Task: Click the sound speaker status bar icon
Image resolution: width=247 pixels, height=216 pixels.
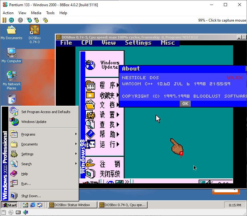Action: click(x=26, y=212)
